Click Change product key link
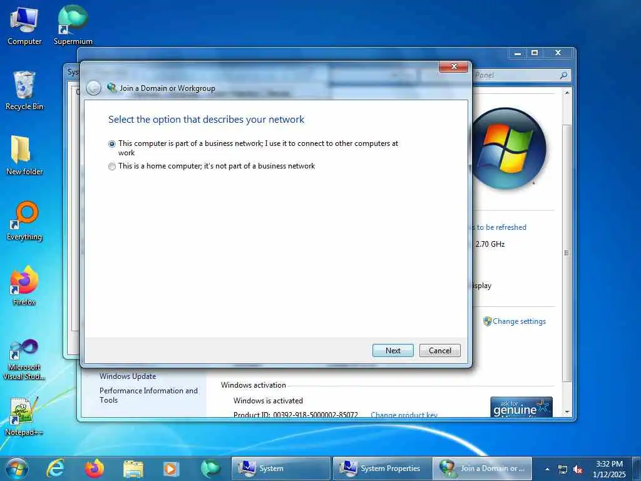 404,415
